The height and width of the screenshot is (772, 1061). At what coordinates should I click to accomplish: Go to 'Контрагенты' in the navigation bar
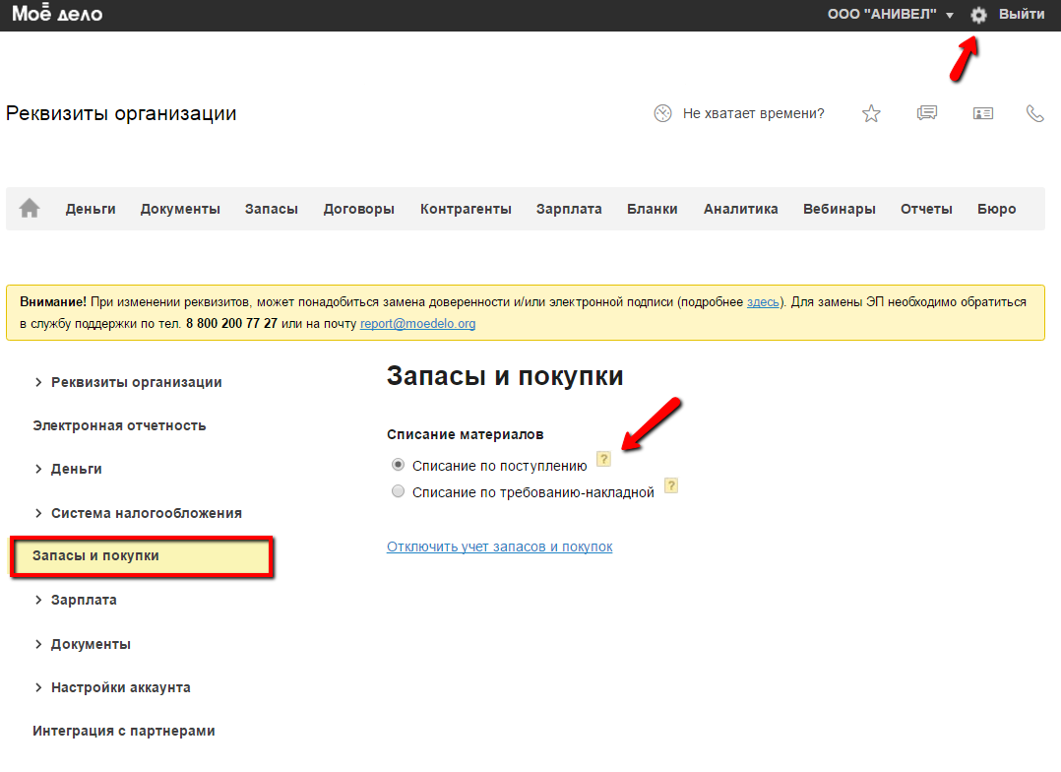pyautogui.click(x=466, y=209)
